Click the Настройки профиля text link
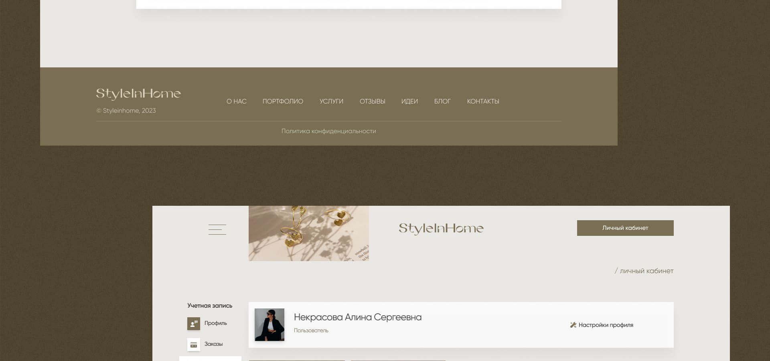 pyautogui.click(x=606, y=325)
